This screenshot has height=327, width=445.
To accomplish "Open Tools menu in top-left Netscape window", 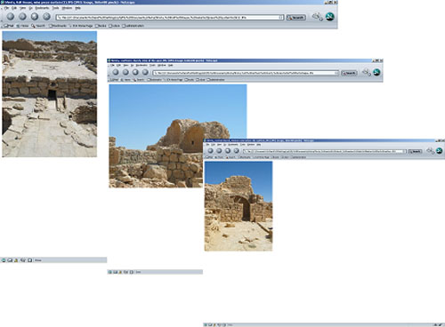I will tap(55, 8).
